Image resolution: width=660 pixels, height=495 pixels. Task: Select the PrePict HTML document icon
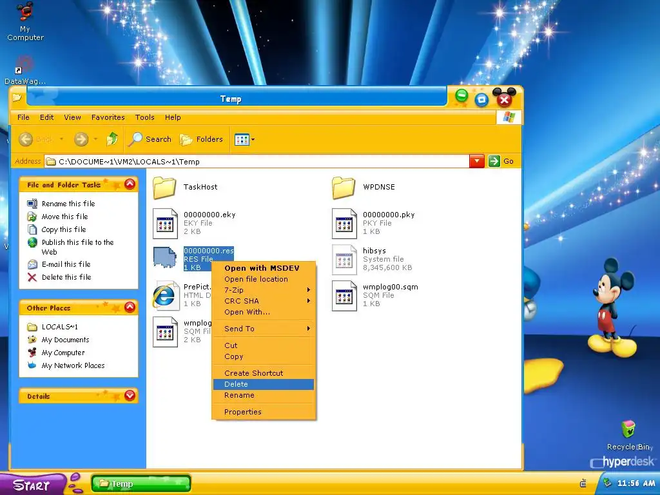pyautogui.click(x=164, y=295)
